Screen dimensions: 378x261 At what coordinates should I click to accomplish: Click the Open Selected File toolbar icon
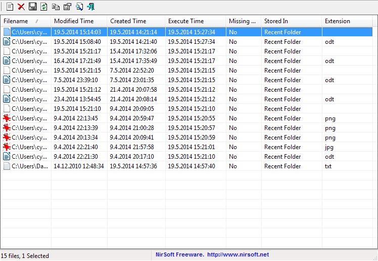point(9,7)
